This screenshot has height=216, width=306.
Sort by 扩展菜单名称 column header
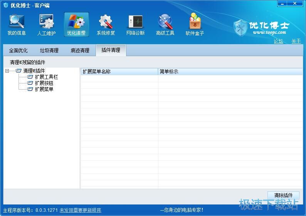coord(119,71)
